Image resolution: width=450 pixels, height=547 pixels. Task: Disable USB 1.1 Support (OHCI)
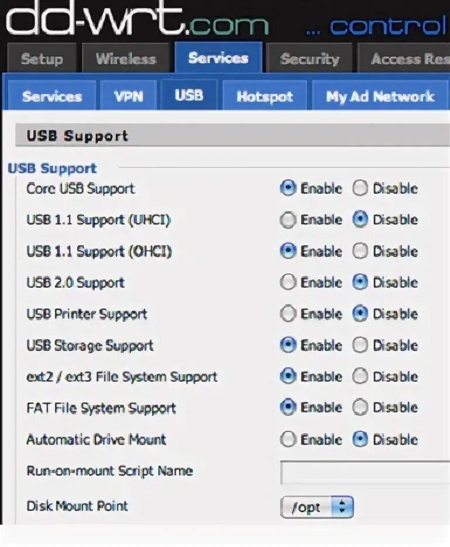(360, 251)
